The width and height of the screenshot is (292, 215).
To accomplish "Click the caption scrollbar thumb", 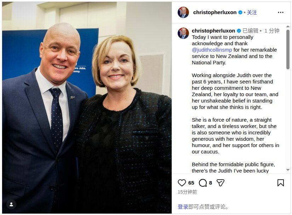I will [288, 49].
